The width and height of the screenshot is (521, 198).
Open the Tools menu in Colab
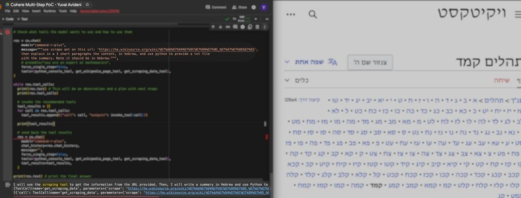63,11
